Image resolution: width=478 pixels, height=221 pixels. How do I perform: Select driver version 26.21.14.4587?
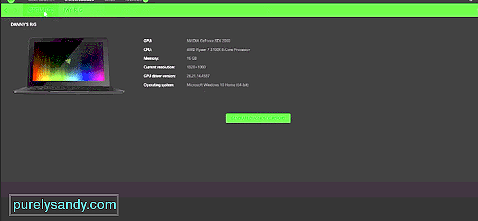pyautogui.click(x=198, y=76)
